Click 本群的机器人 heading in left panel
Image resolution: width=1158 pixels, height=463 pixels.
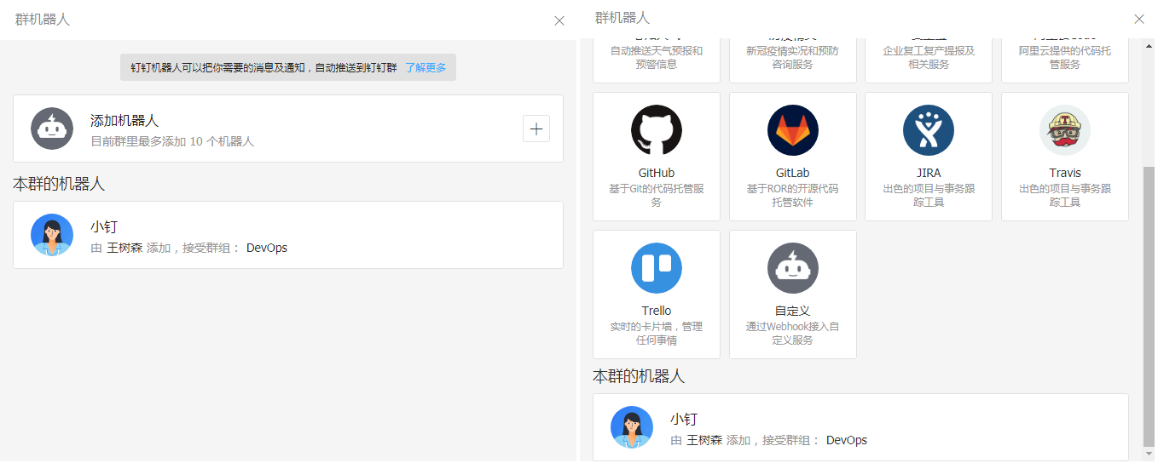coord(59,184)
